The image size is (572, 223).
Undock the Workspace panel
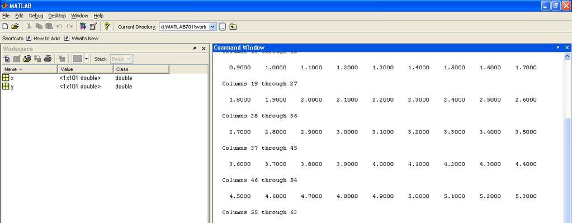(x=195, y=49)
